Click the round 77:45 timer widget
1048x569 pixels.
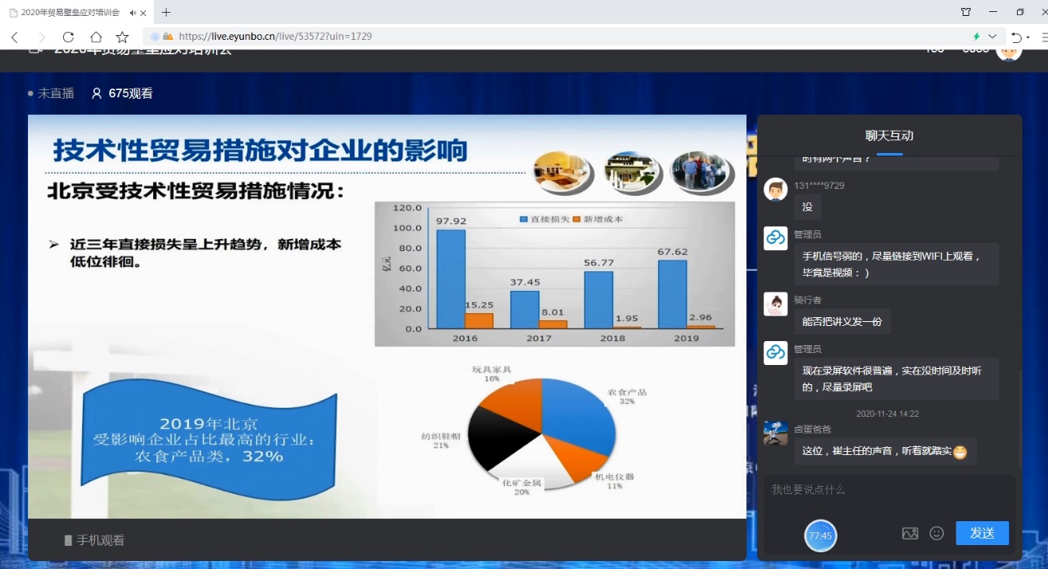(x=821, y=536)
